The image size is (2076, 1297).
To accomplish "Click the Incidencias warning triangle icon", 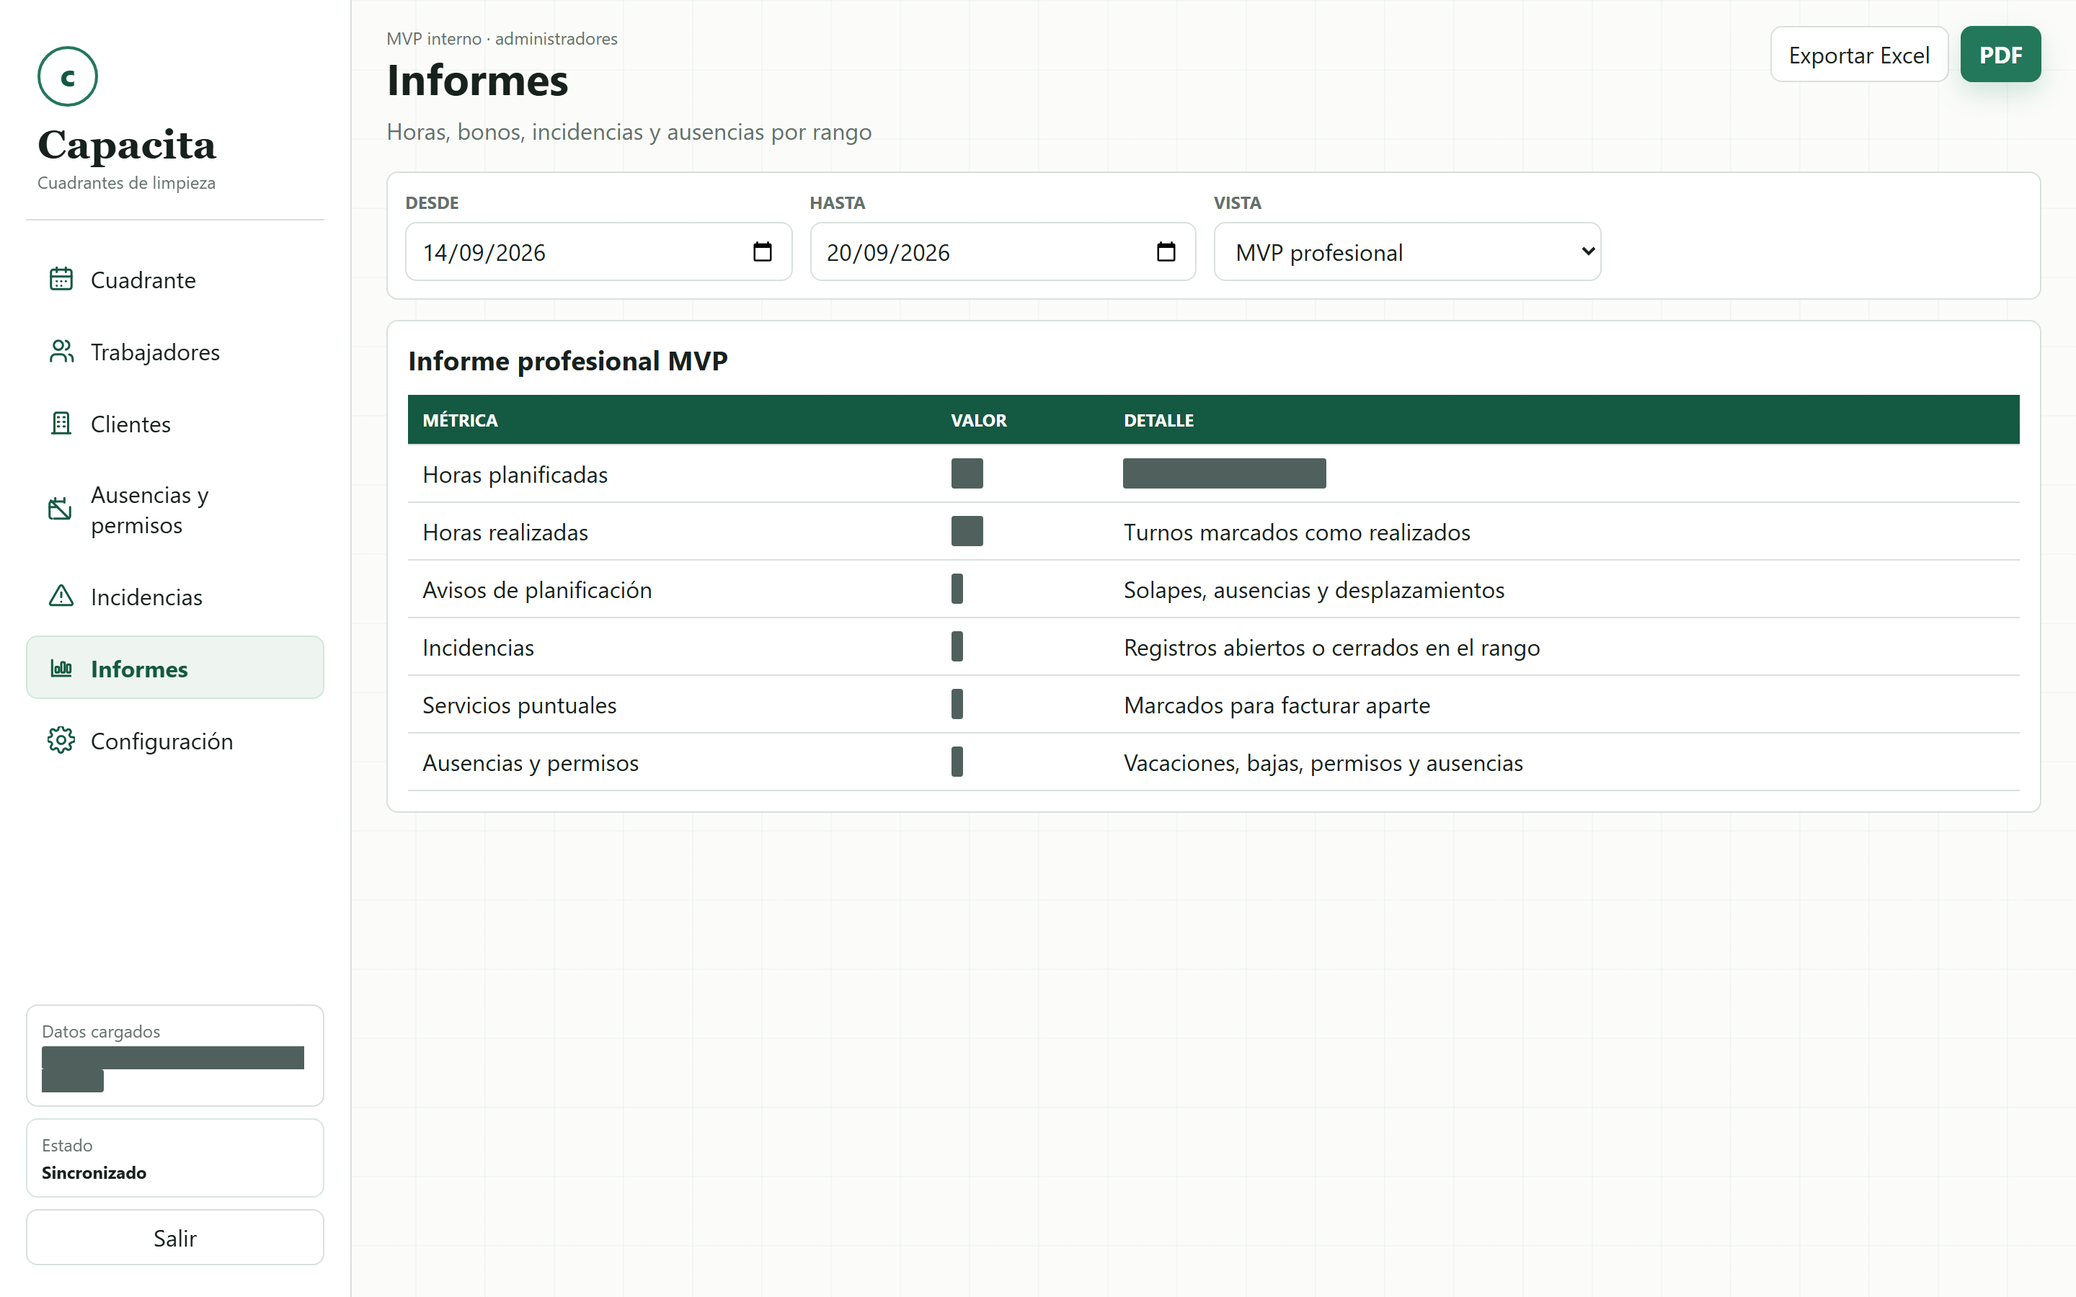I will 61,596.
